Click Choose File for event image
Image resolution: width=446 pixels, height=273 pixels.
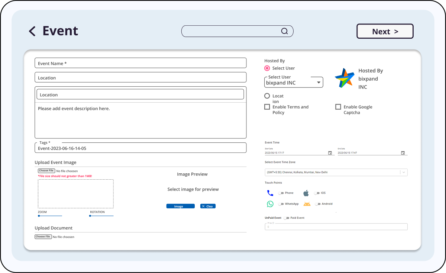46,171
